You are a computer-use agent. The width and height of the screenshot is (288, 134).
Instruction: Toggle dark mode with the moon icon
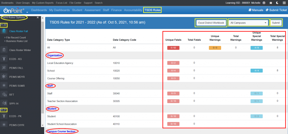tap(277, 3)
